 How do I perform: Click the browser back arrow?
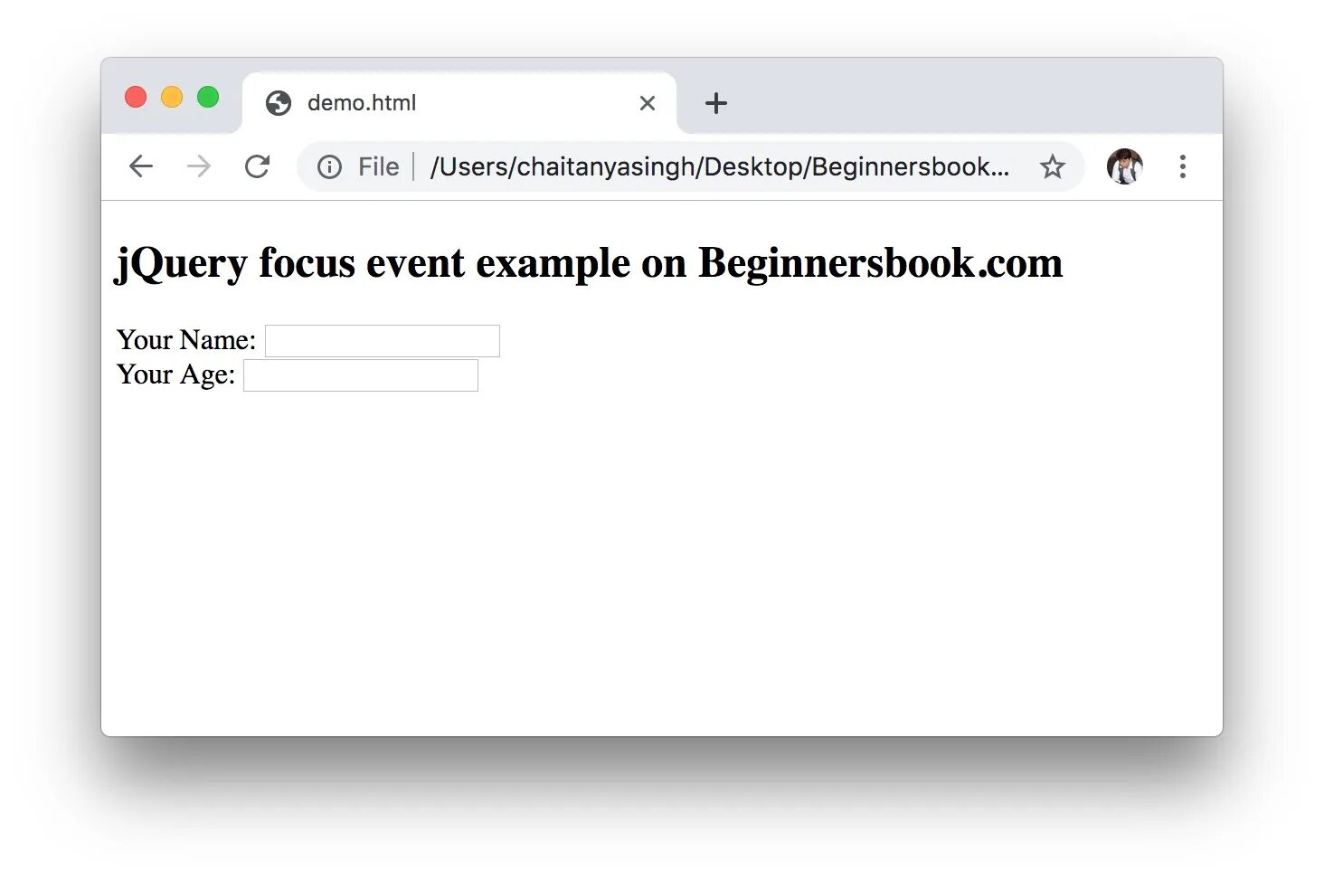tap(141, 166)
